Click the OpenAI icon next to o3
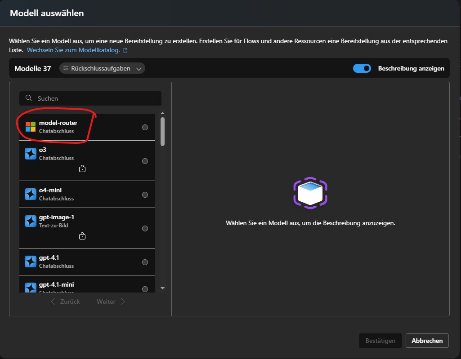The image size is (461, 359). coord(31,154)
